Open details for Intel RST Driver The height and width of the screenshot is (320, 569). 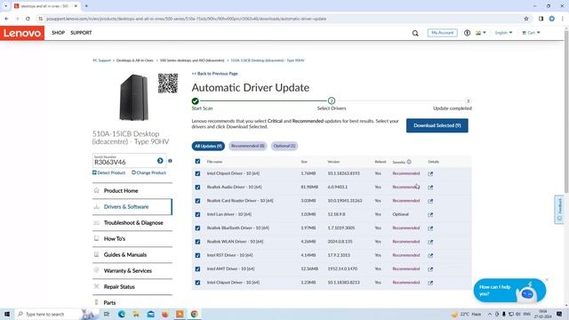(x=430, y=255)
